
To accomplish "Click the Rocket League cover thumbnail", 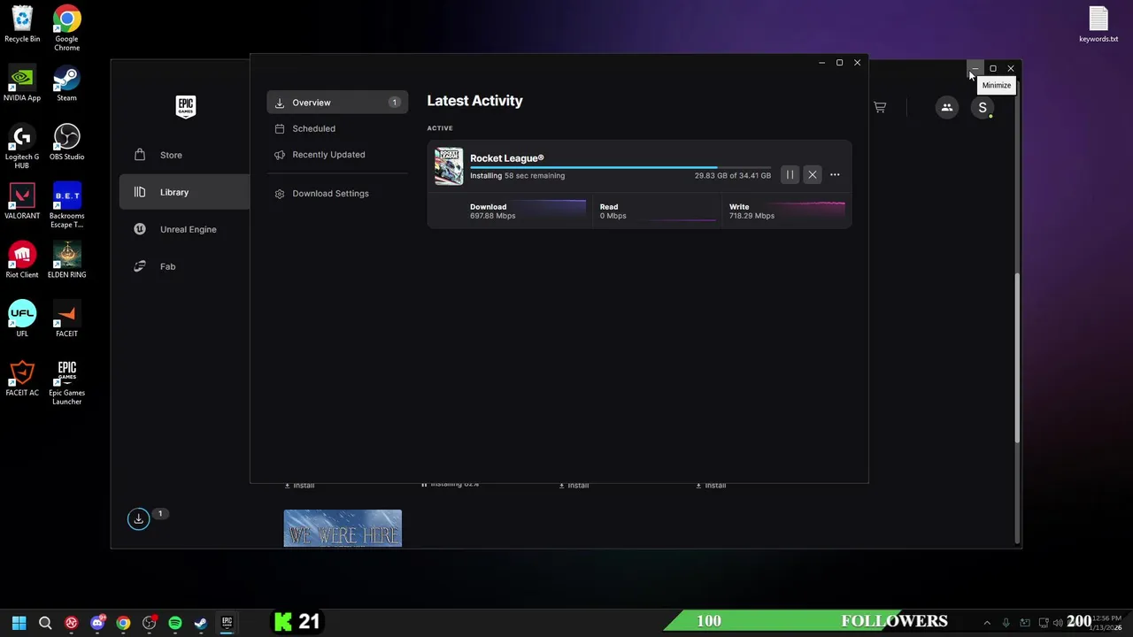I will click(x=449, y=166).
